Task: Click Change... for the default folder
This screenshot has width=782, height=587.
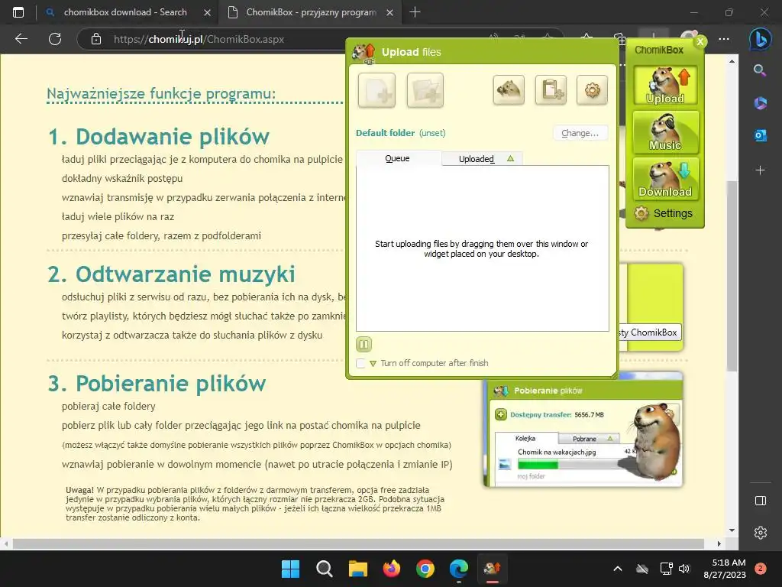Action: [580, 133]
